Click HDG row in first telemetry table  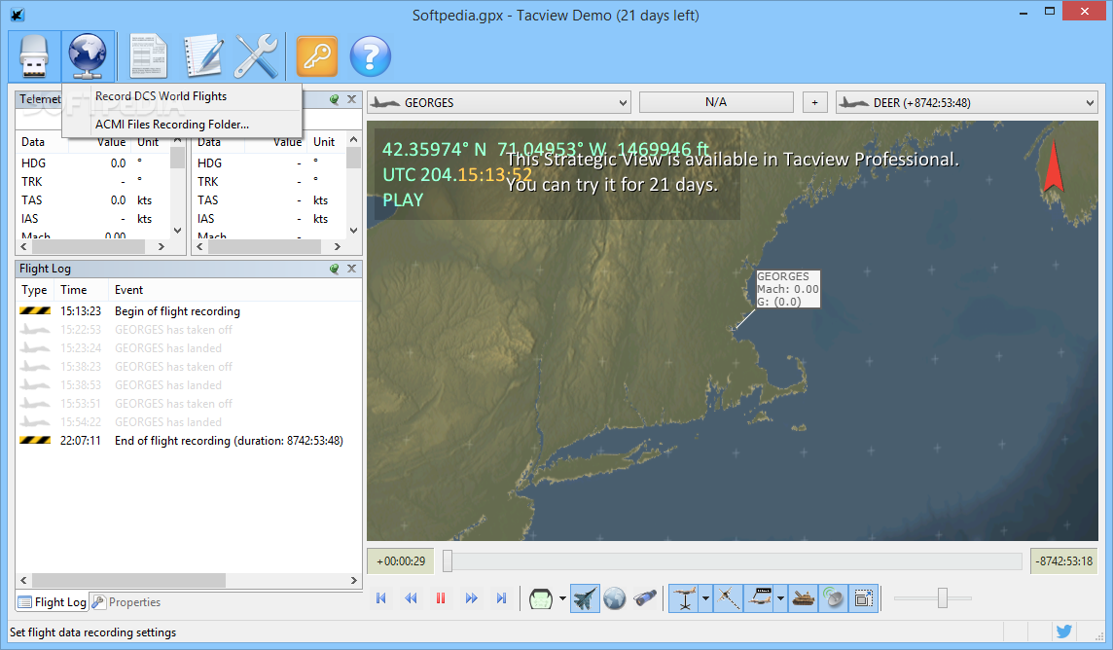(93, 163)
